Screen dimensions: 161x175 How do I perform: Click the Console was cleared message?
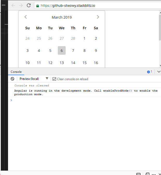pyautogui.click(x=32, y=86)
